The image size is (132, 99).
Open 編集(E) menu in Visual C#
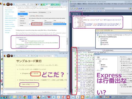79,4
